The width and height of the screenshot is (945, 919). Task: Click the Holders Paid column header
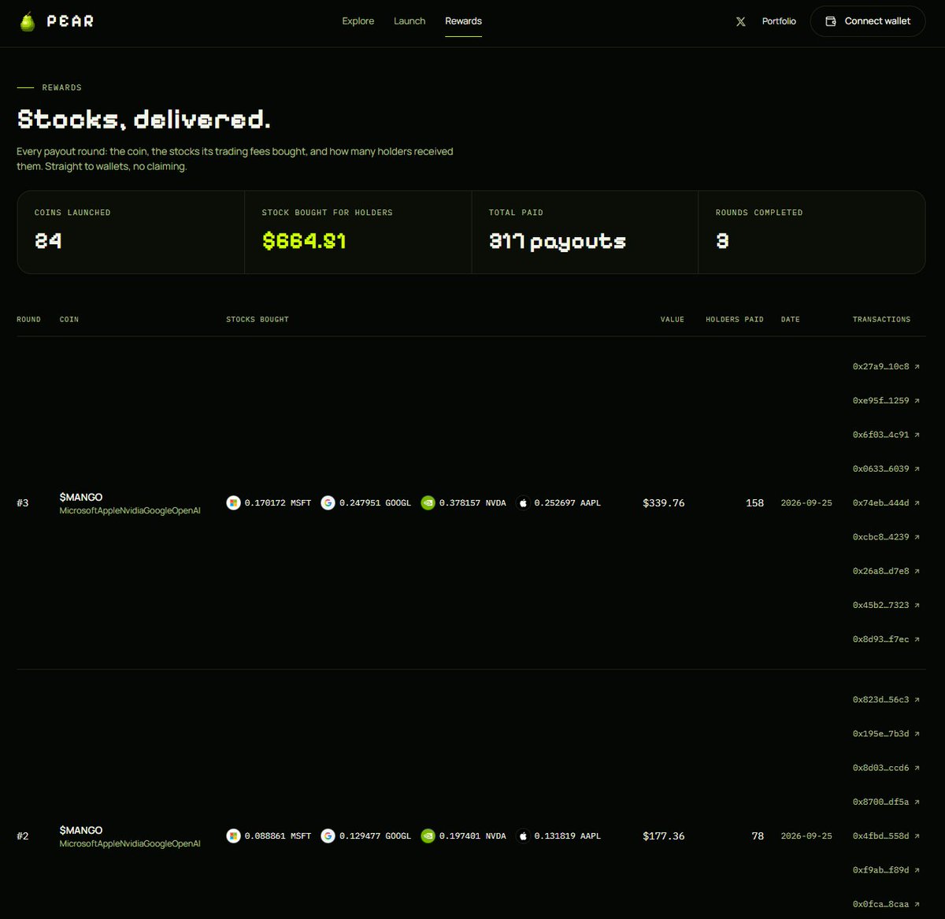tap(735, 319)
